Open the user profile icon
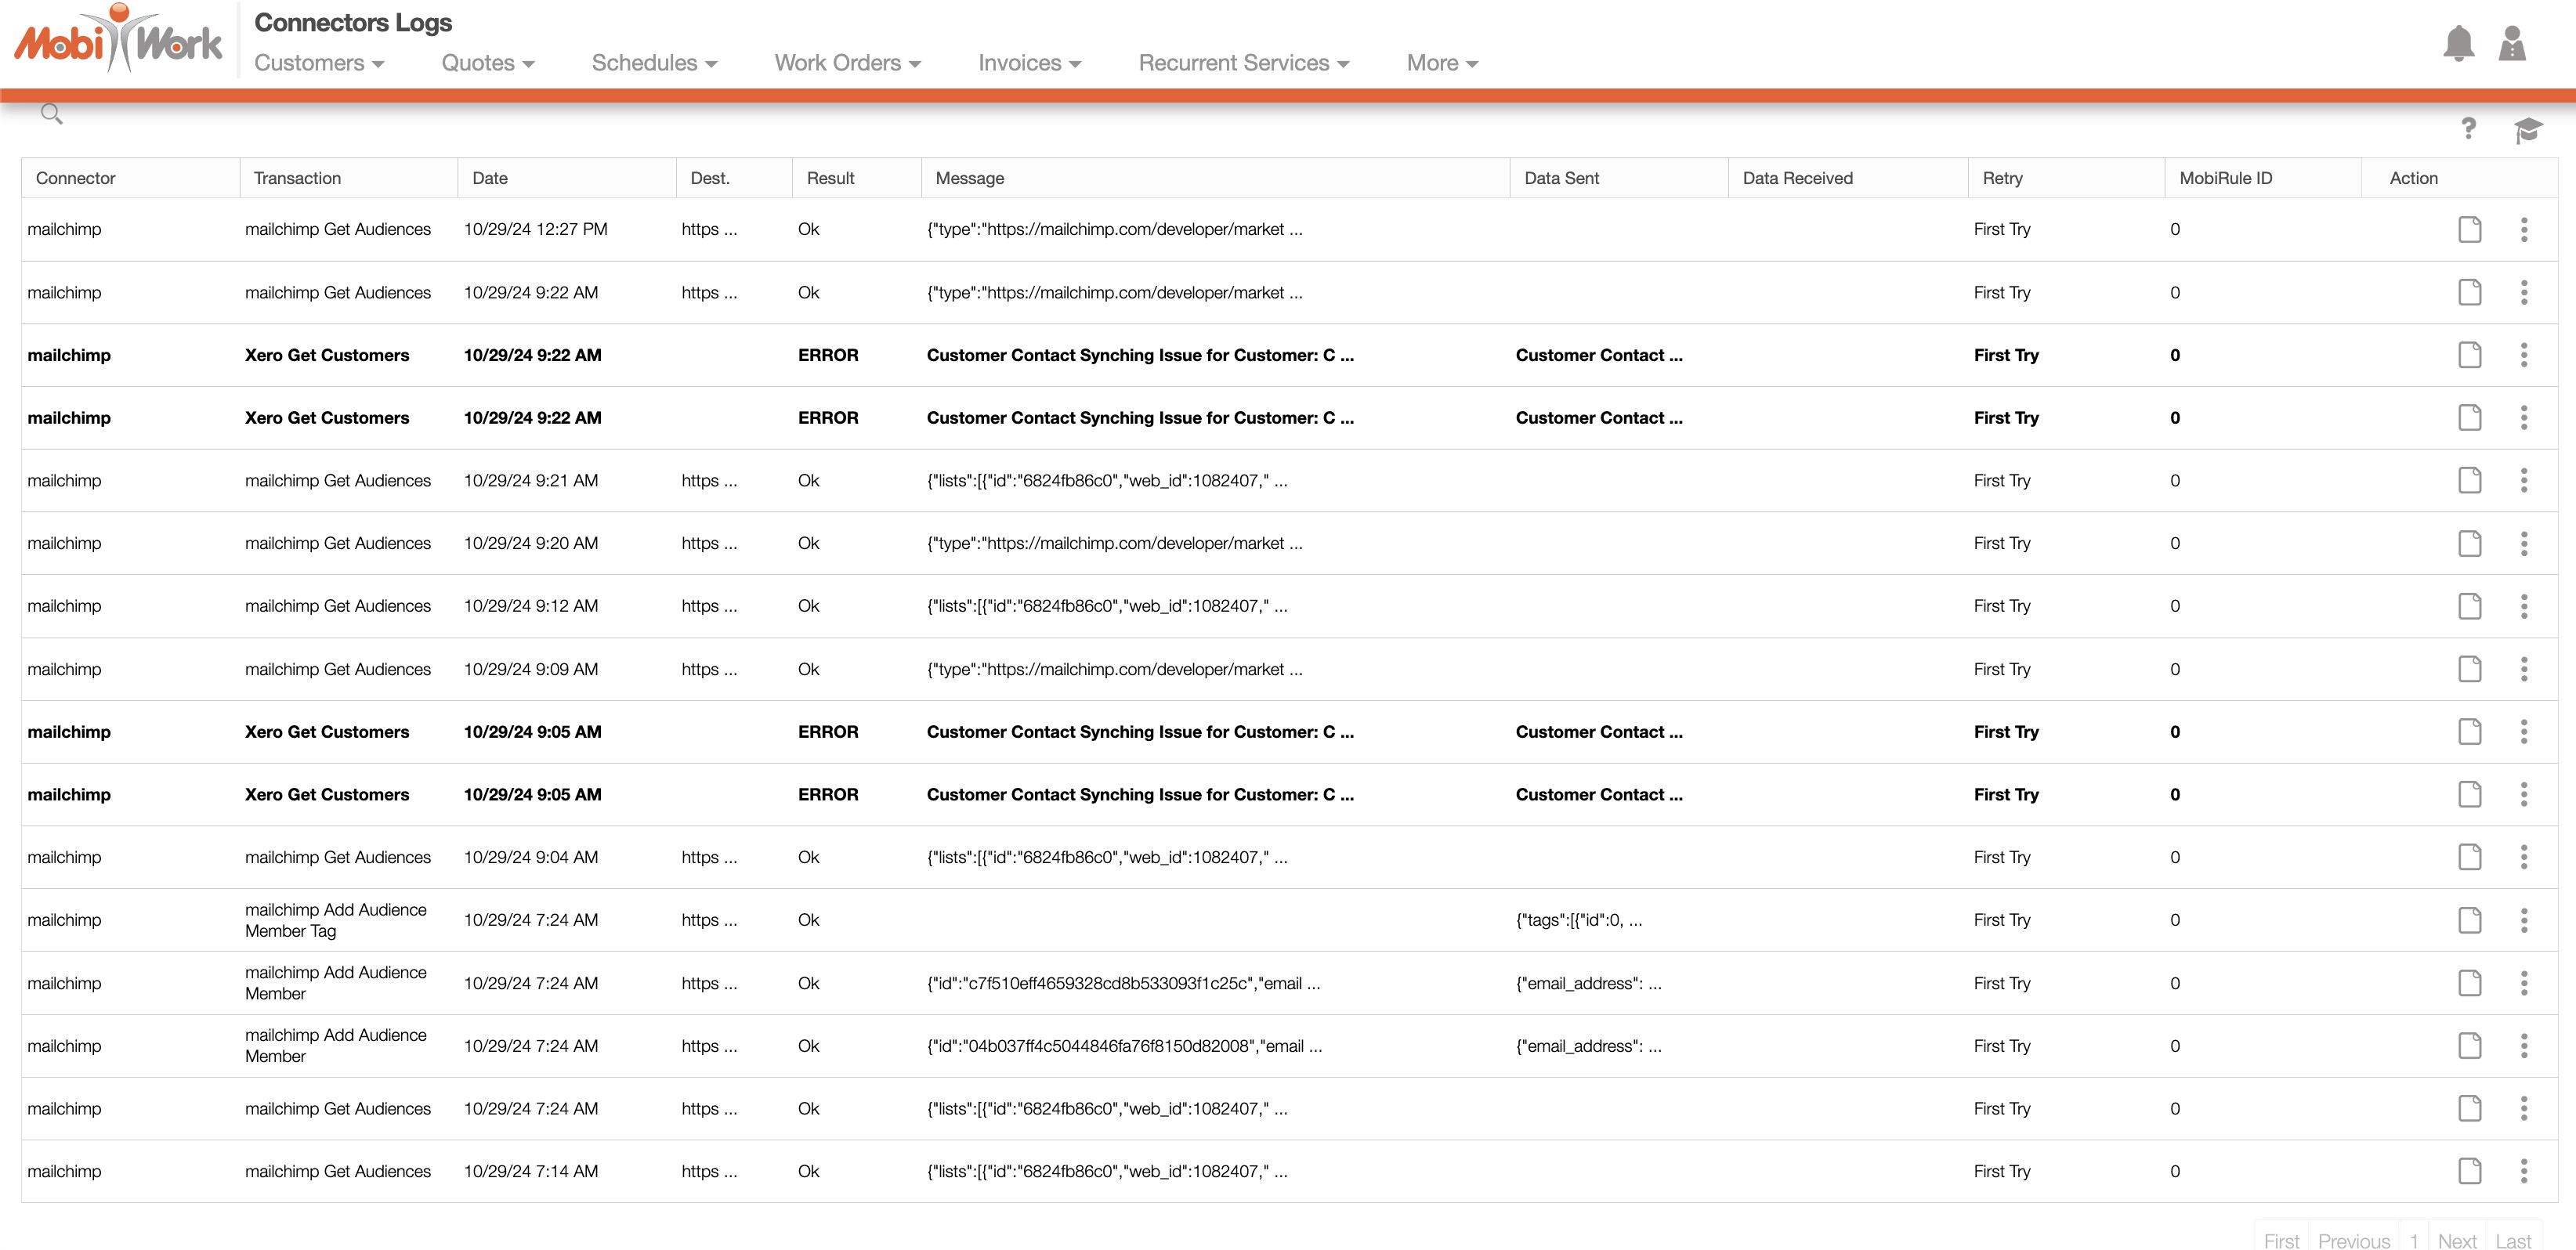Image resolution: width=2576 pixels, height=1250 pixels. point(2512,44)
